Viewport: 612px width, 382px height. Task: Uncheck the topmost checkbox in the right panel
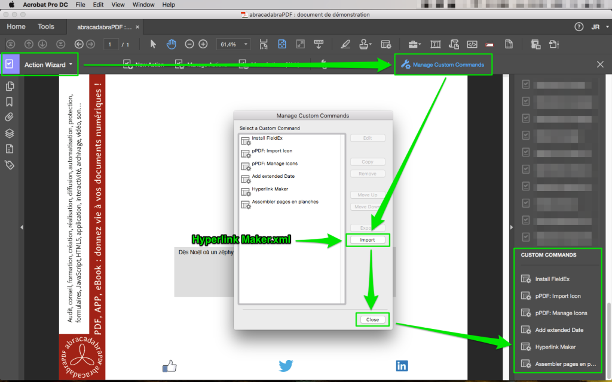(526, 84)
